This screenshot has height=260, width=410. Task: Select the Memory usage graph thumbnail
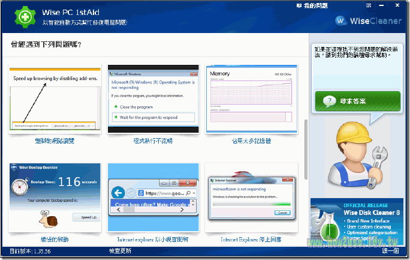pos(251,99)
